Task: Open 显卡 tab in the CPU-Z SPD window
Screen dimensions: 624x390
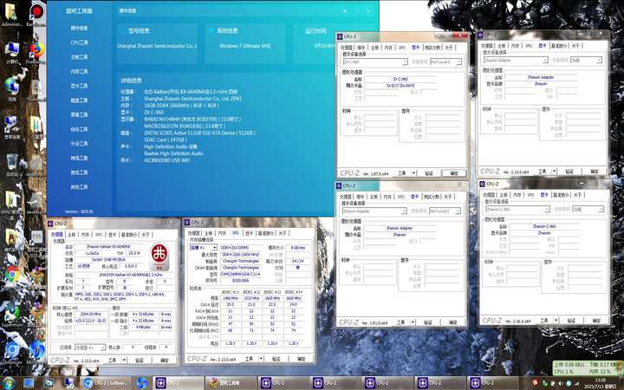Action: pyautogui.click(x=249, y=233)
